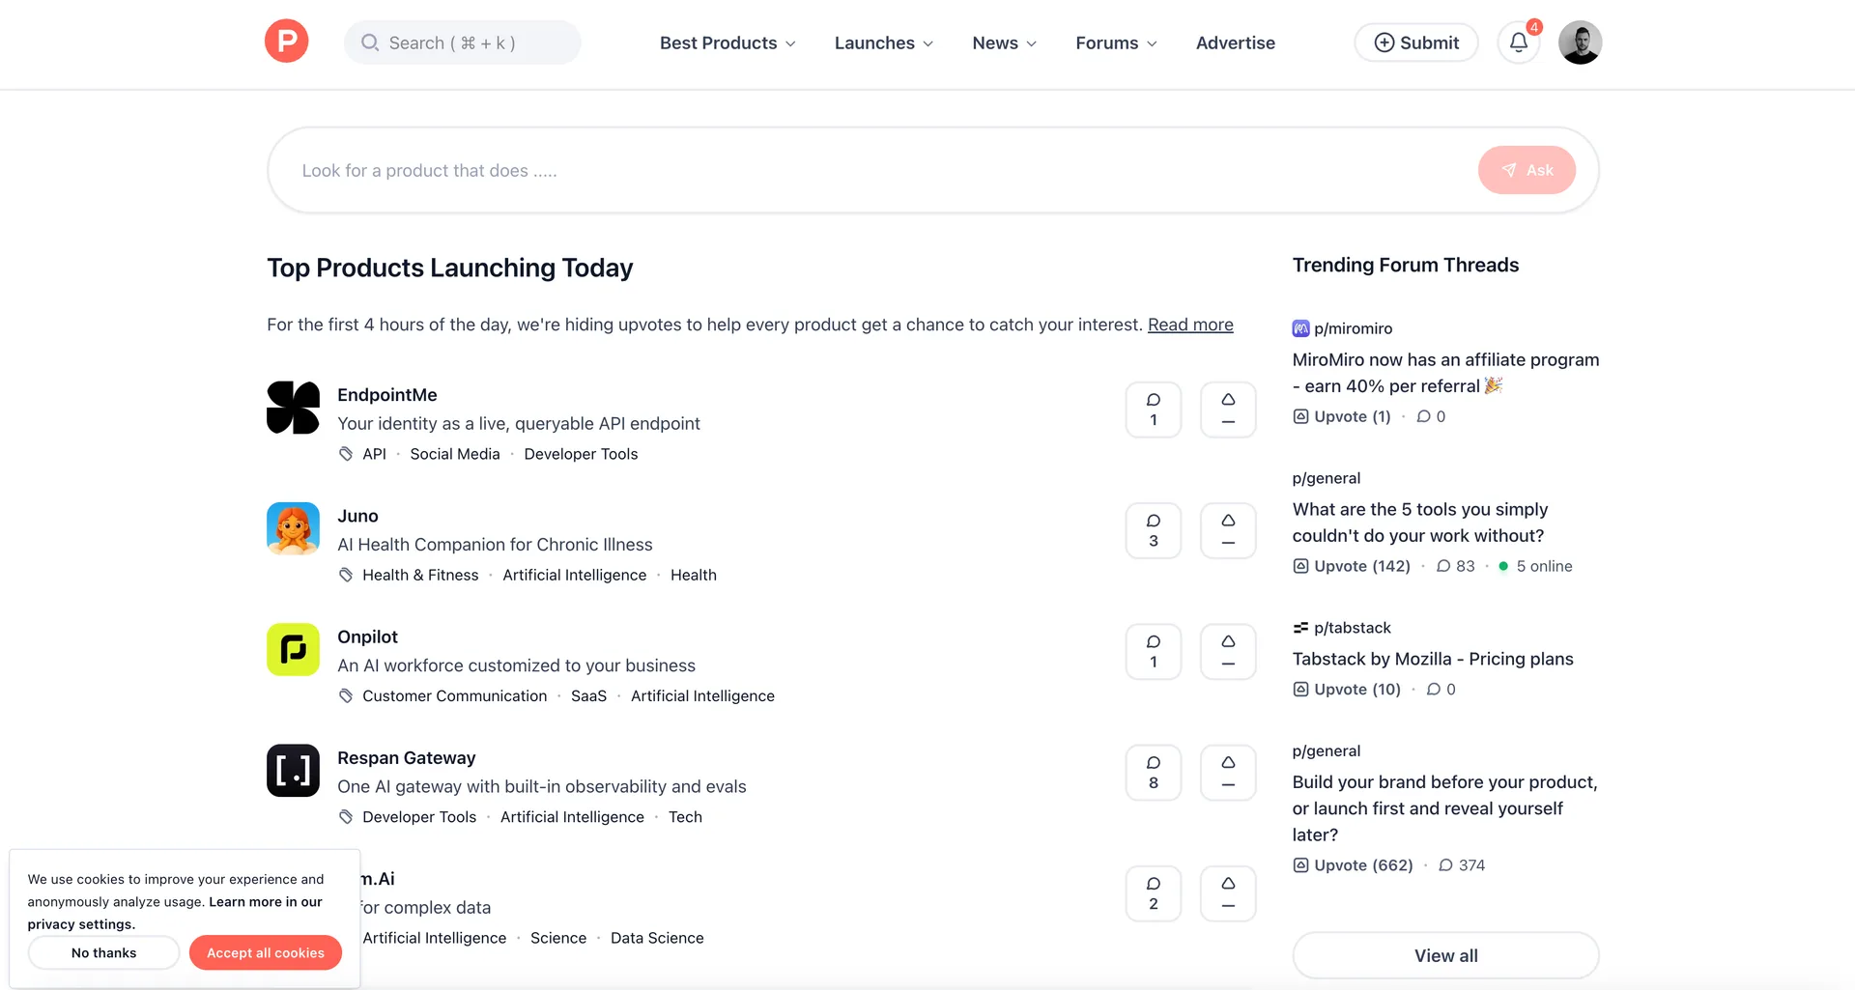Expand the Launches dropdown

884,42
